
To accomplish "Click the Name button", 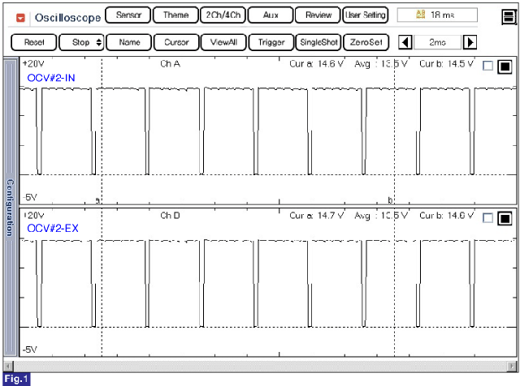I will point(129,42).
